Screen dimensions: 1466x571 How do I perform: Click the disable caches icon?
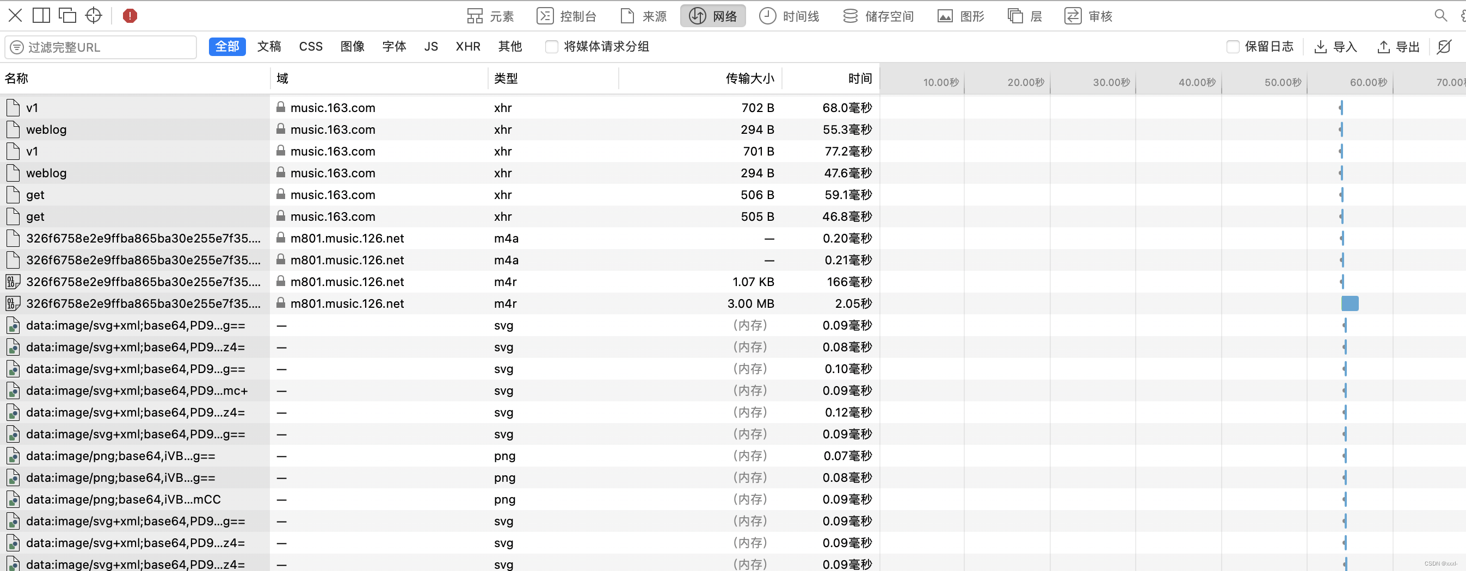coord(1444,47)
